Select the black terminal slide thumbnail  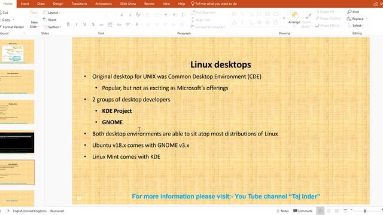point(17,143)
